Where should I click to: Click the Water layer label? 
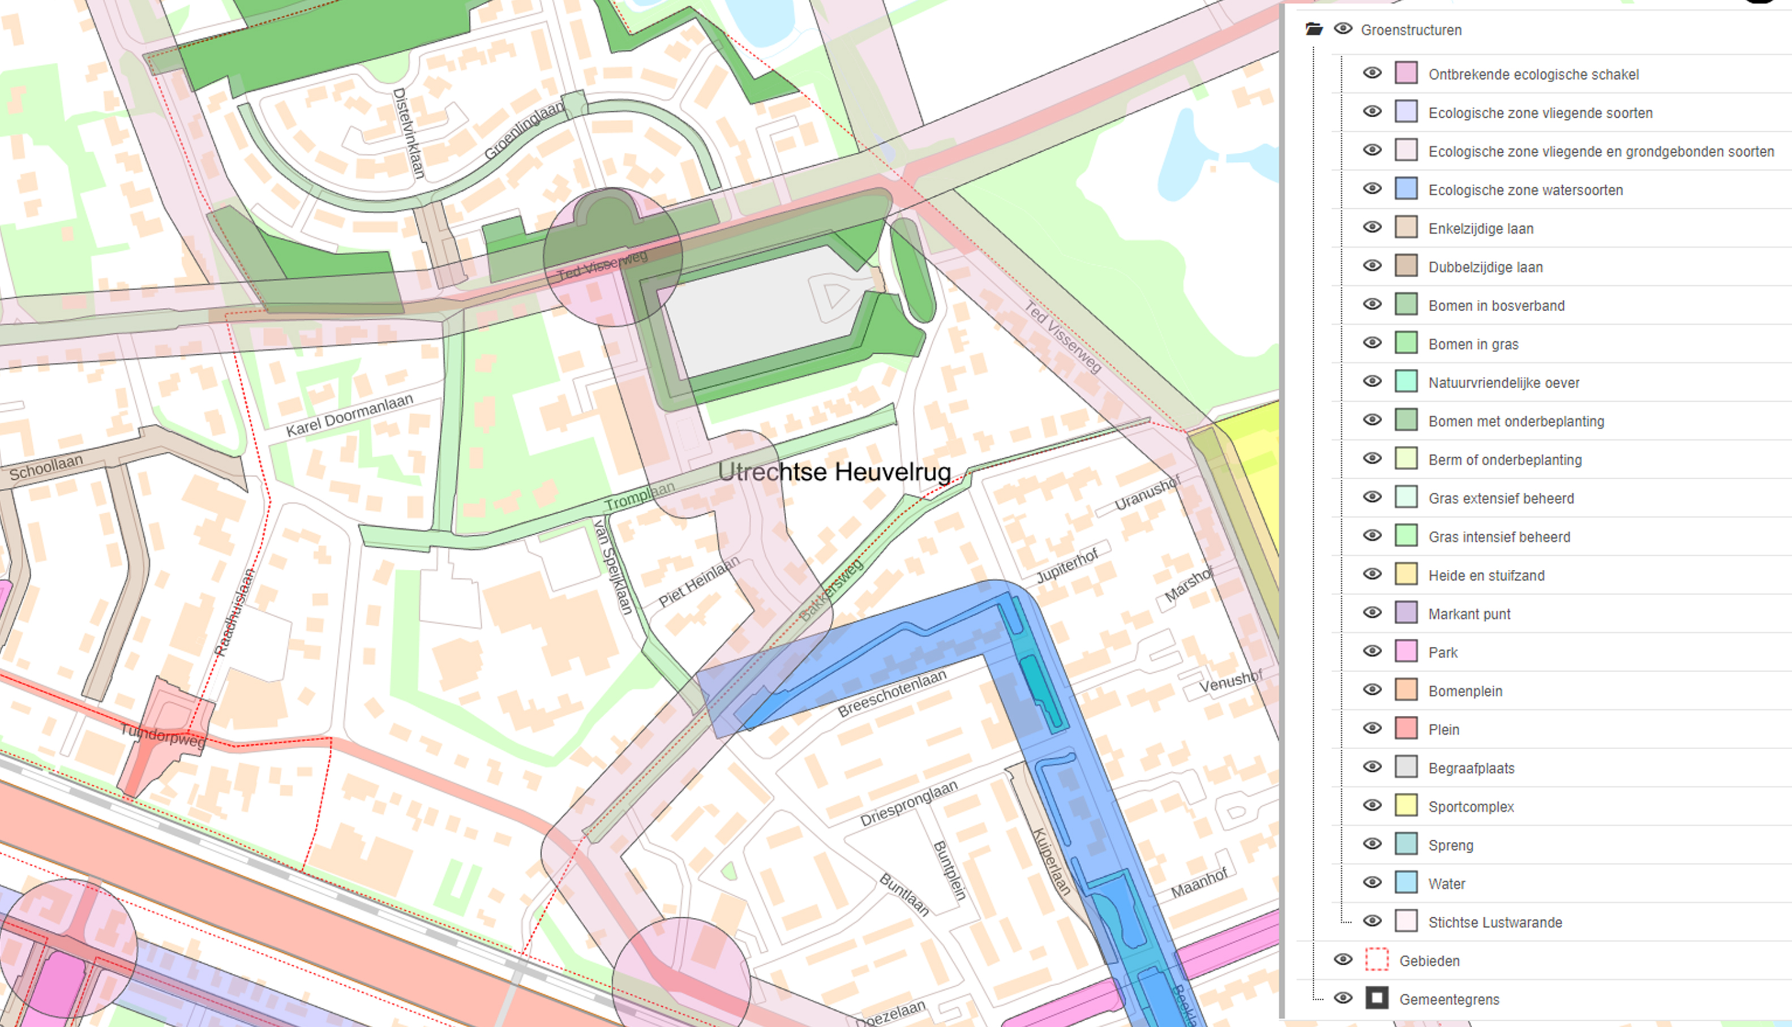point(1446,883)
